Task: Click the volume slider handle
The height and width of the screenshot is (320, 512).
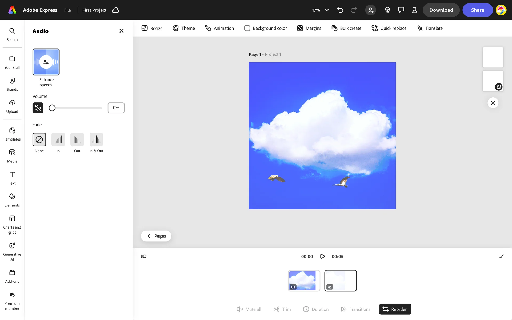Action: point(52,108)
